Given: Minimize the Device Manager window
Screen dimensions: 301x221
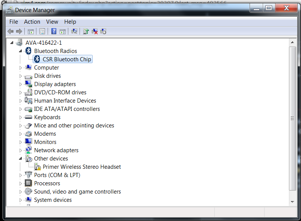Looking at the screenshot, I should pyautogui.click(x=256, y=8).
